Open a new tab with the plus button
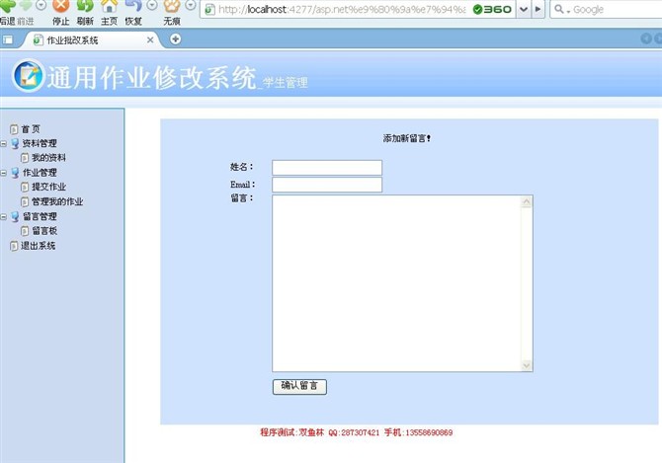662x463 pixels. coord(176,39)
